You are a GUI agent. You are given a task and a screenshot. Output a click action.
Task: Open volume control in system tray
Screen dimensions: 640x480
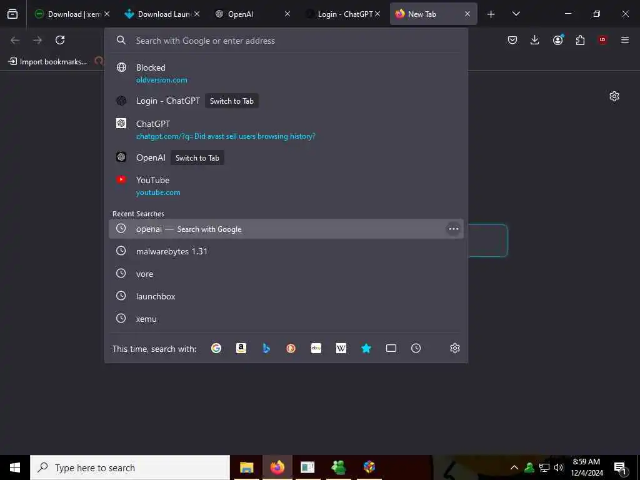click(x=559, y=467)
